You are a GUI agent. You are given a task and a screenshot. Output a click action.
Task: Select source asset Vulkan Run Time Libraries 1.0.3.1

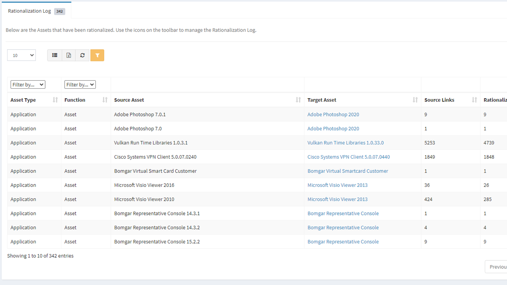click(151, 143)
